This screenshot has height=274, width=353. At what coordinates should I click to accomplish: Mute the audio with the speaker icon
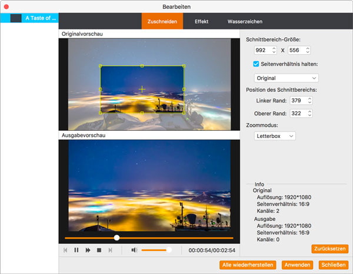point(134,250)
